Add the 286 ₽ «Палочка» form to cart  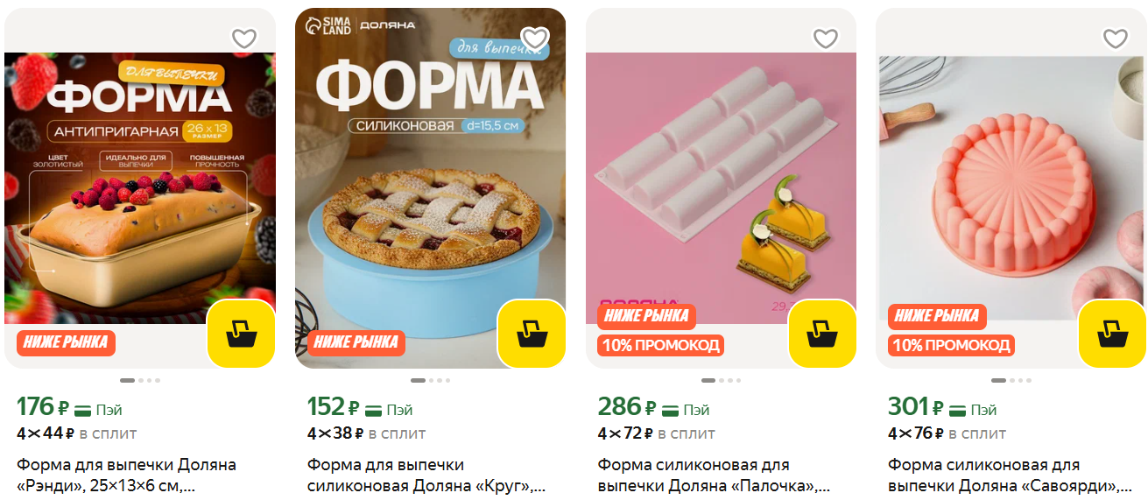(x=822, y=334)
